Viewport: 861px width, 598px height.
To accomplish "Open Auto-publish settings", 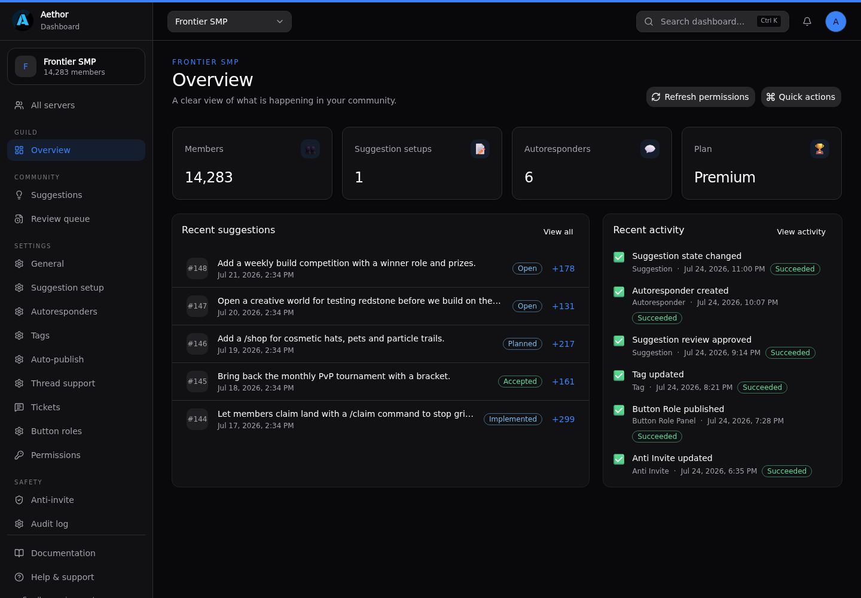I will pyautogui.click(x=76, y=359).
